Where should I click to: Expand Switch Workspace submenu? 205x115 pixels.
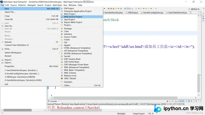pyautogui.click(x=59, y=53)
